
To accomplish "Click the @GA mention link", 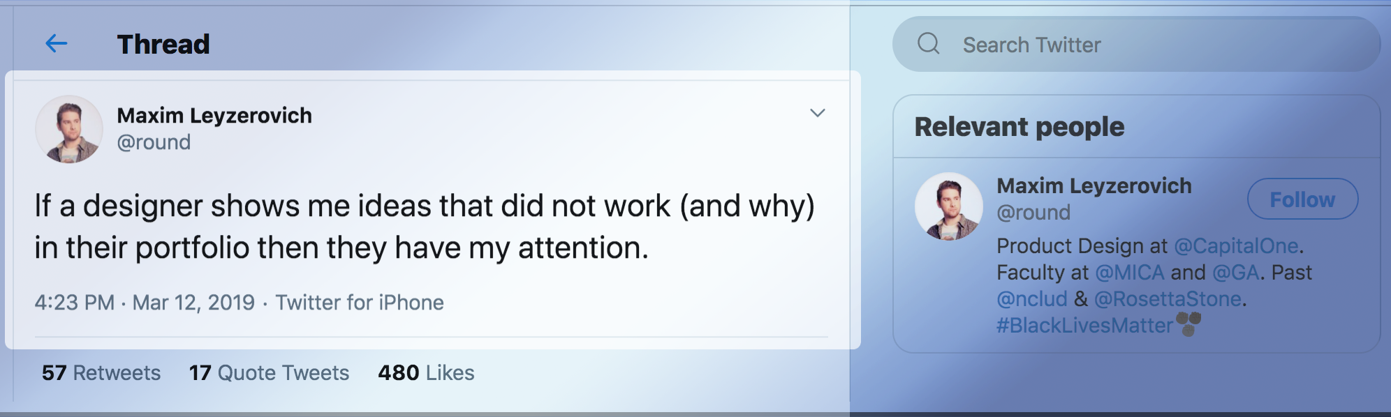I will tap(1236, 273).
